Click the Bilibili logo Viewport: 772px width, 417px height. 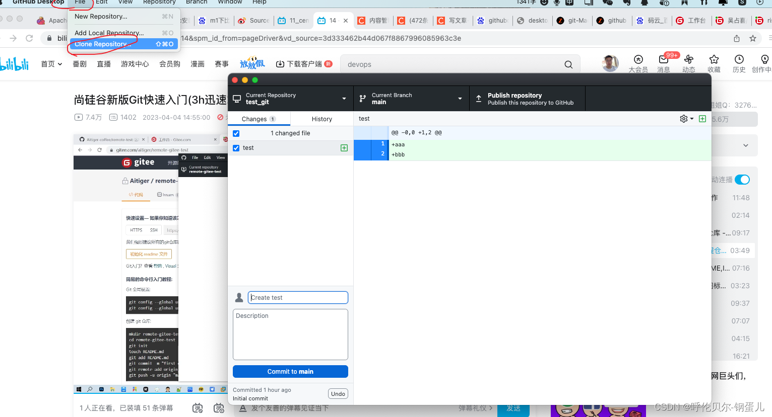(14, 64)
